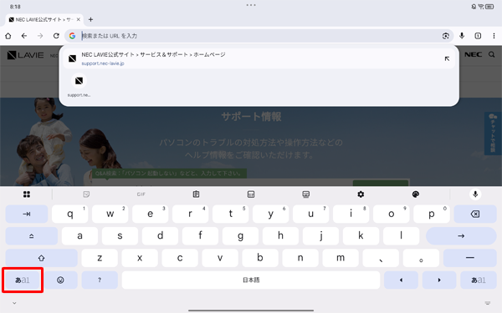This screenshot has height=313, width=502.
Task: Tap the m key
Action: (x=341, y=258)
